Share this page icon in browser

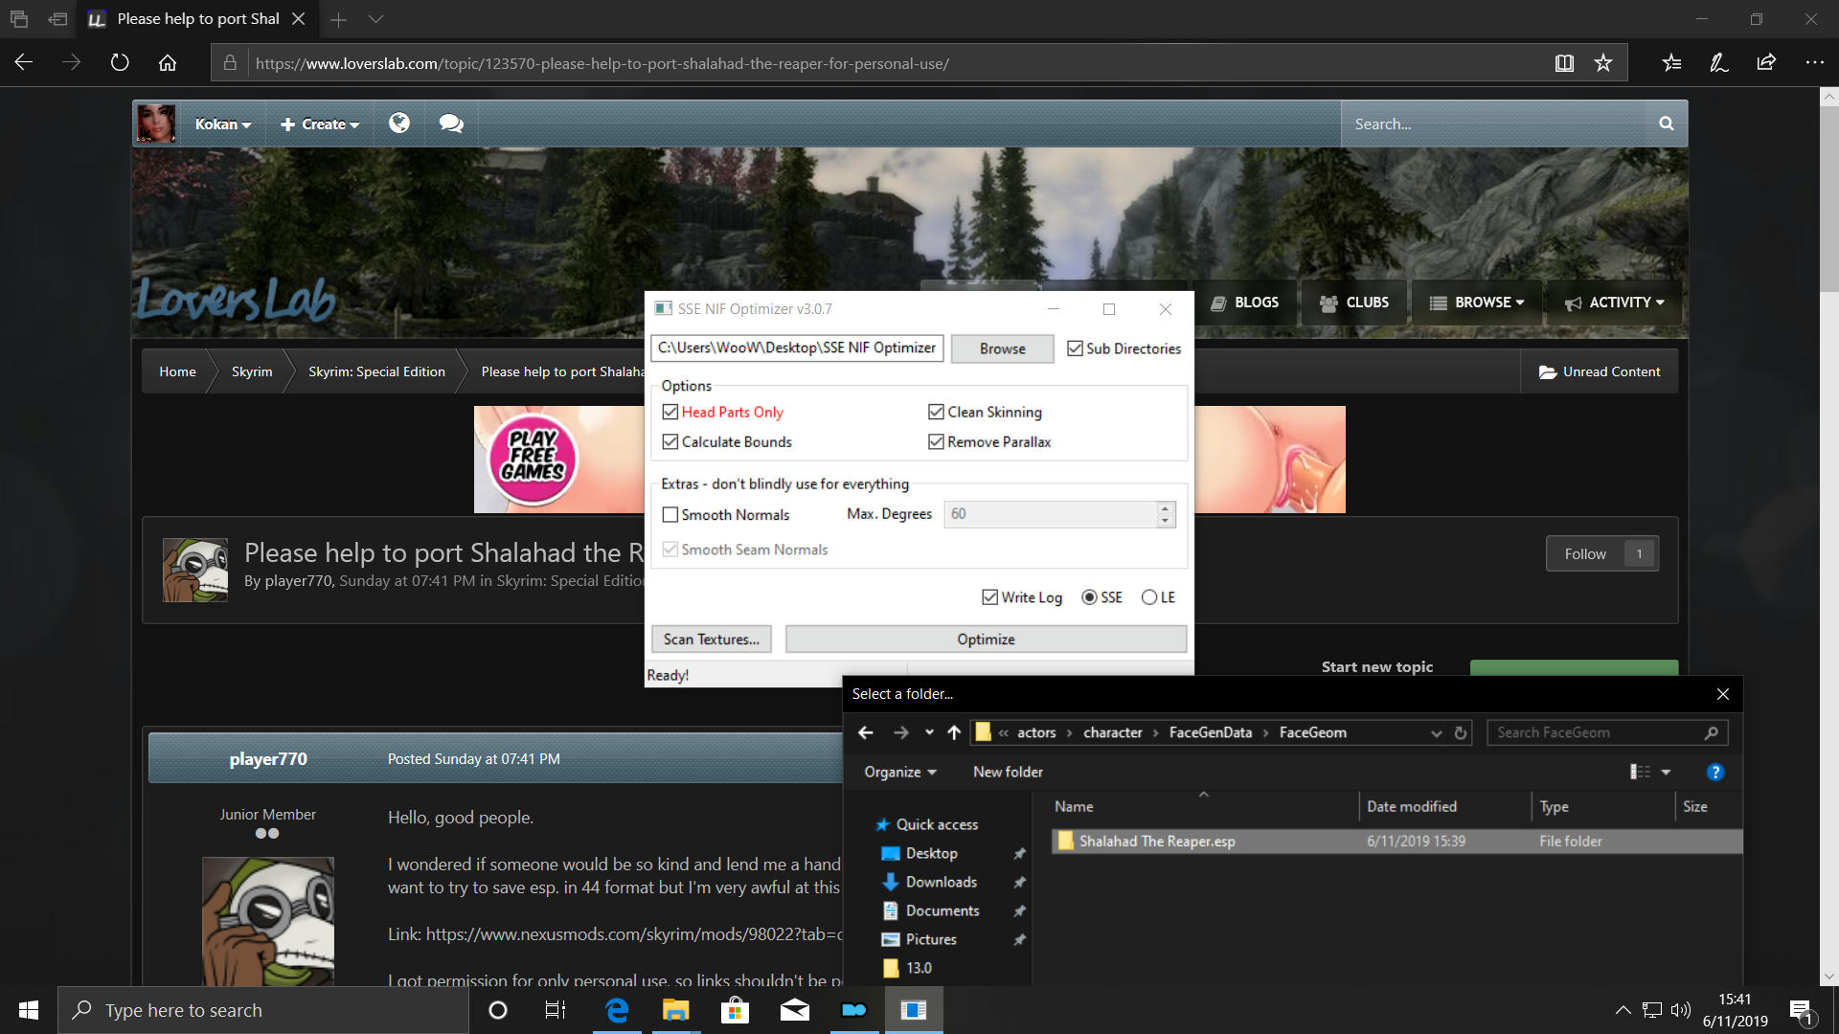click(x=1766, y=63)
